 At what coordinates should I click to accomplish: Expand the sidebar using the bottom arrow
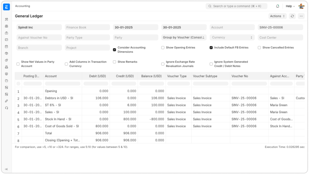point(6,169)
